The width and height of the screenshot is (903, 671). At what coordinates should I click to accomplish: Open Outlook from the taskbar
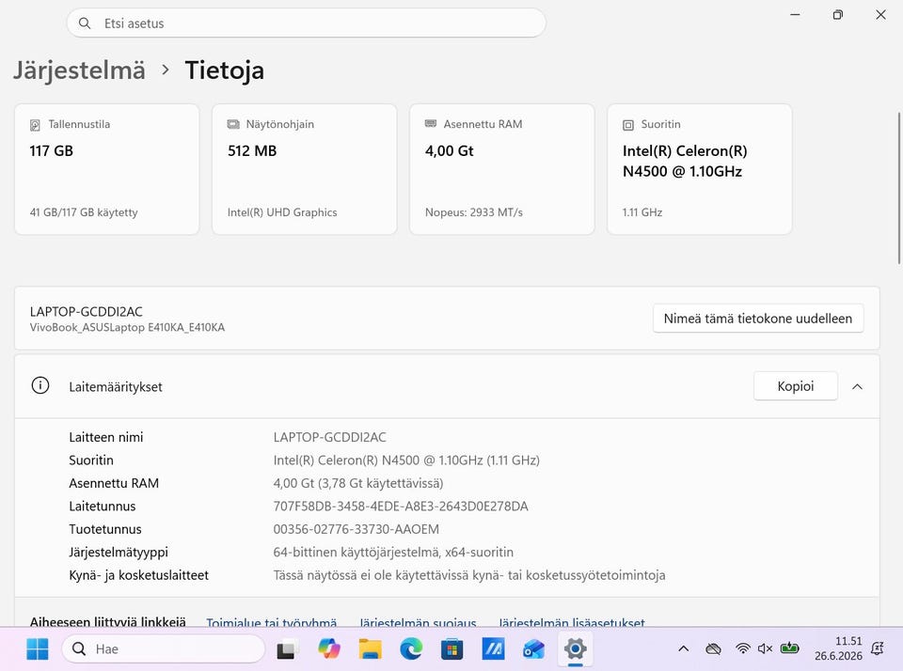[x=534, y=649]
